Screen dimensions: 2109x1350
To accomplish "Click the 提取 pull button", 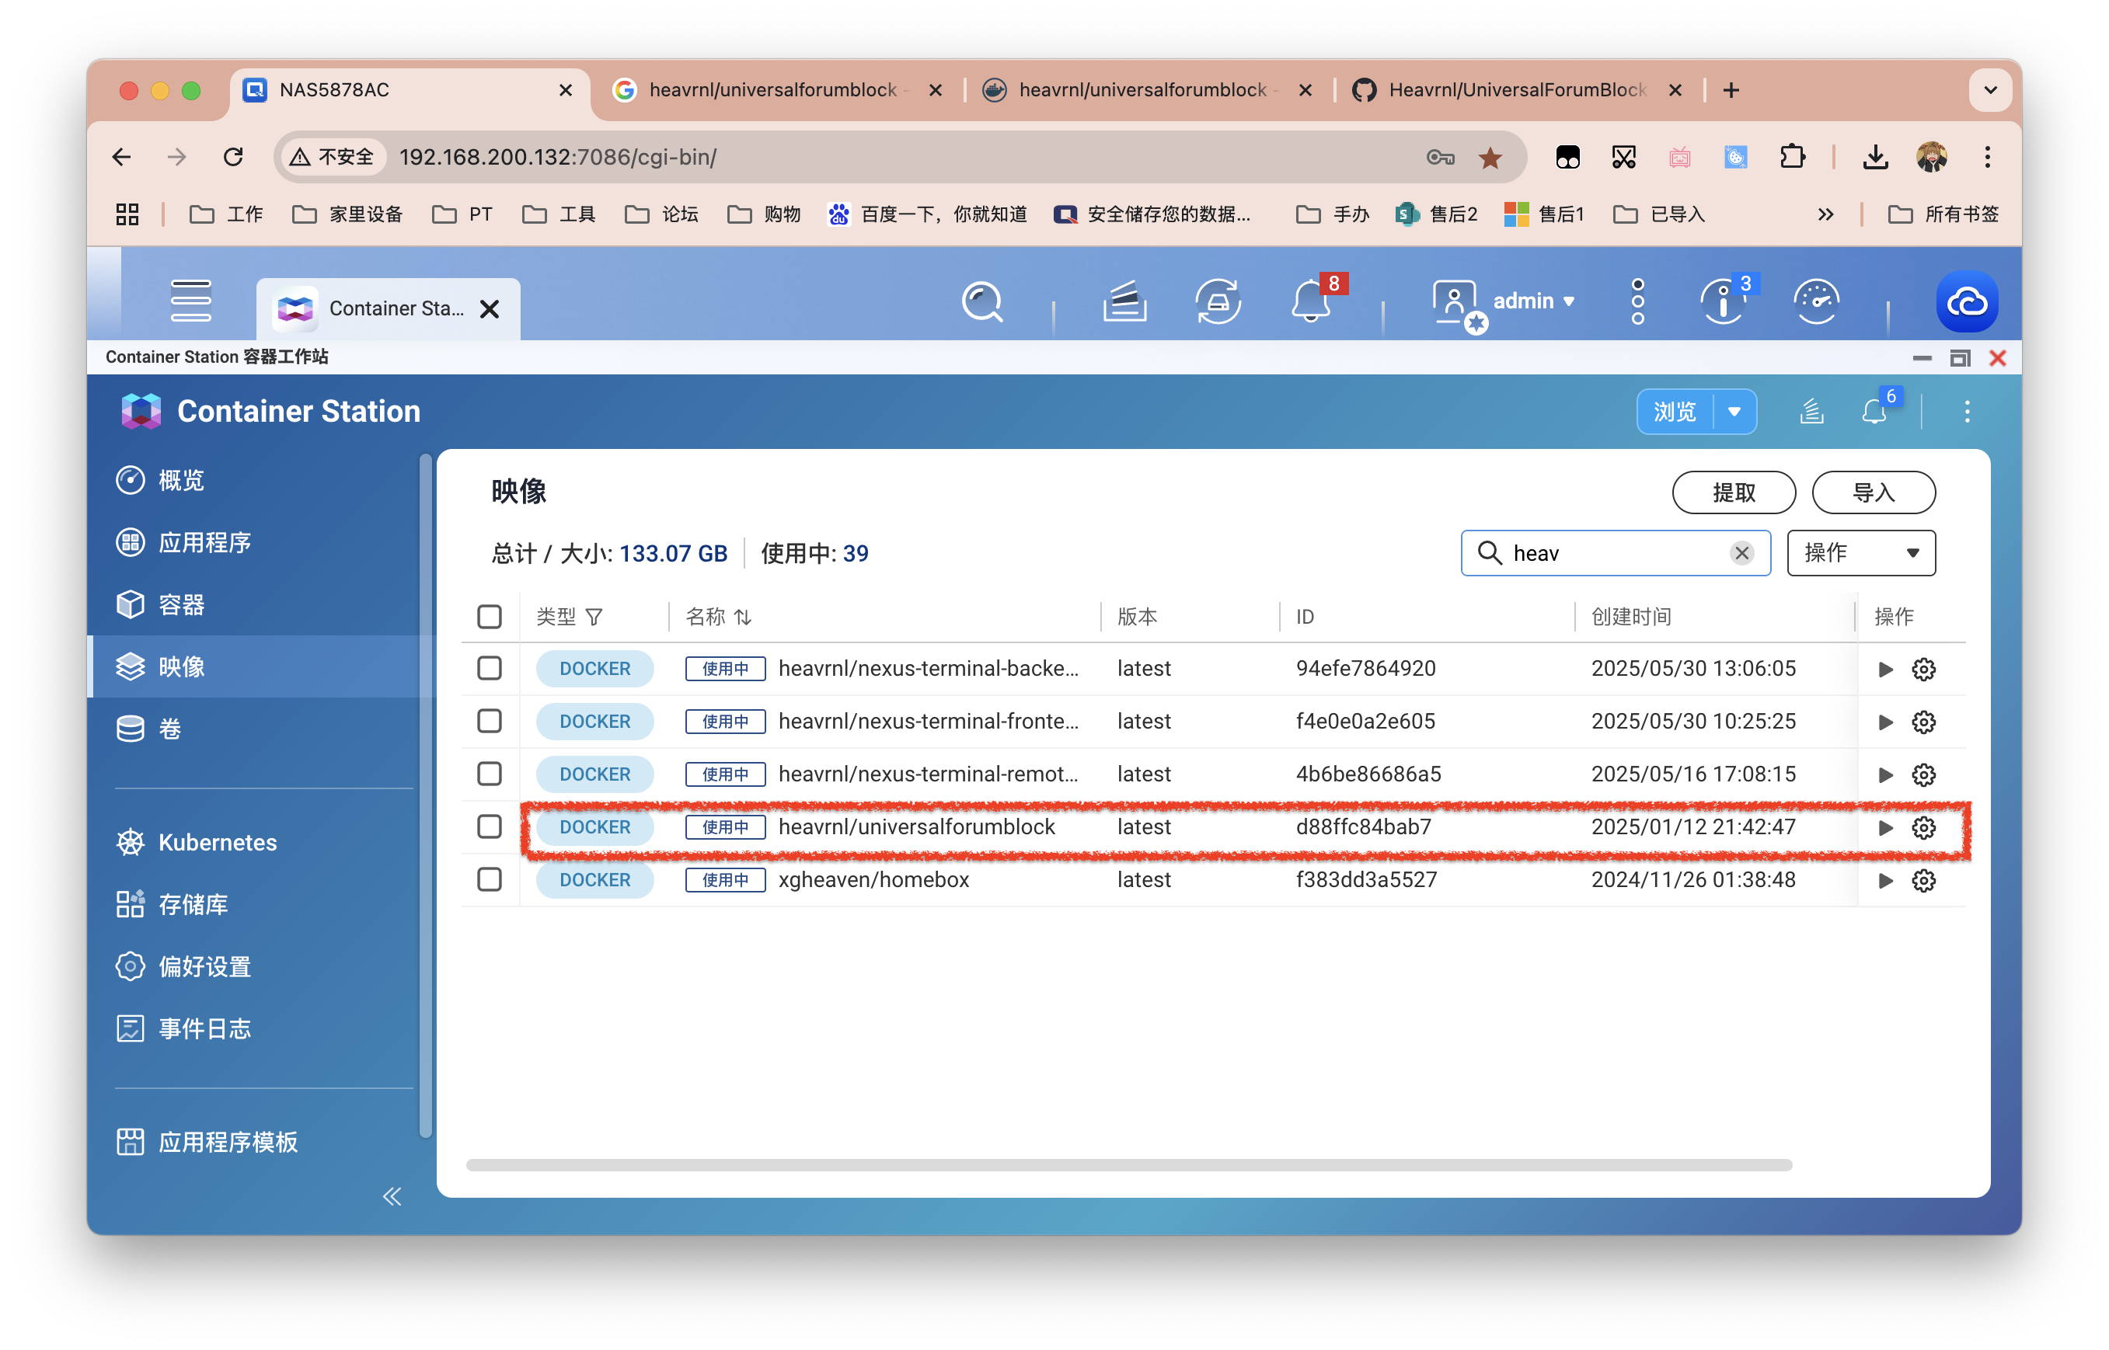I will [x=1734, y=492].
